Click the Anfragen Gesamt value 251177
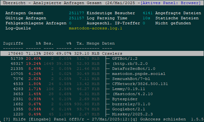 (x=76, y=13)
